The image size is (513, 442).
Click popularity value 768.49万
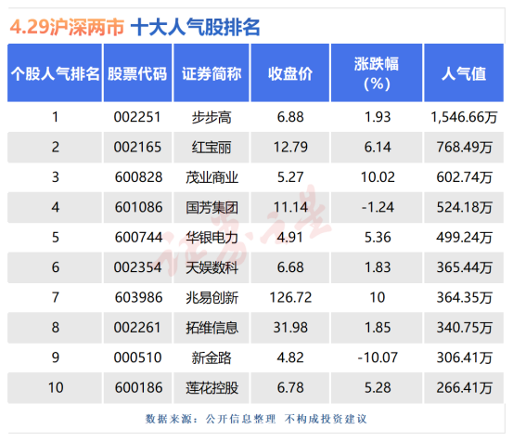point(464,148)
